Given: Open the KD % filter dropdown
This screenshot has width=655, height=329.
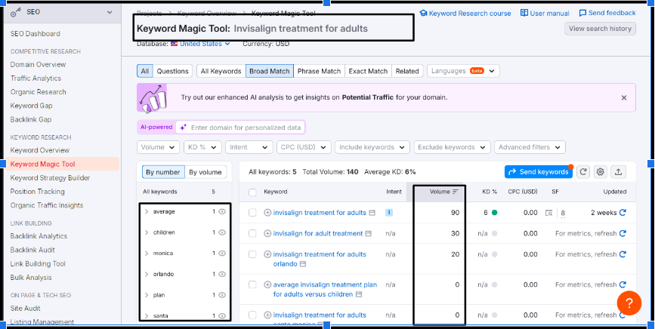Looking at the screenshot, I should click(x=202, y=147).
